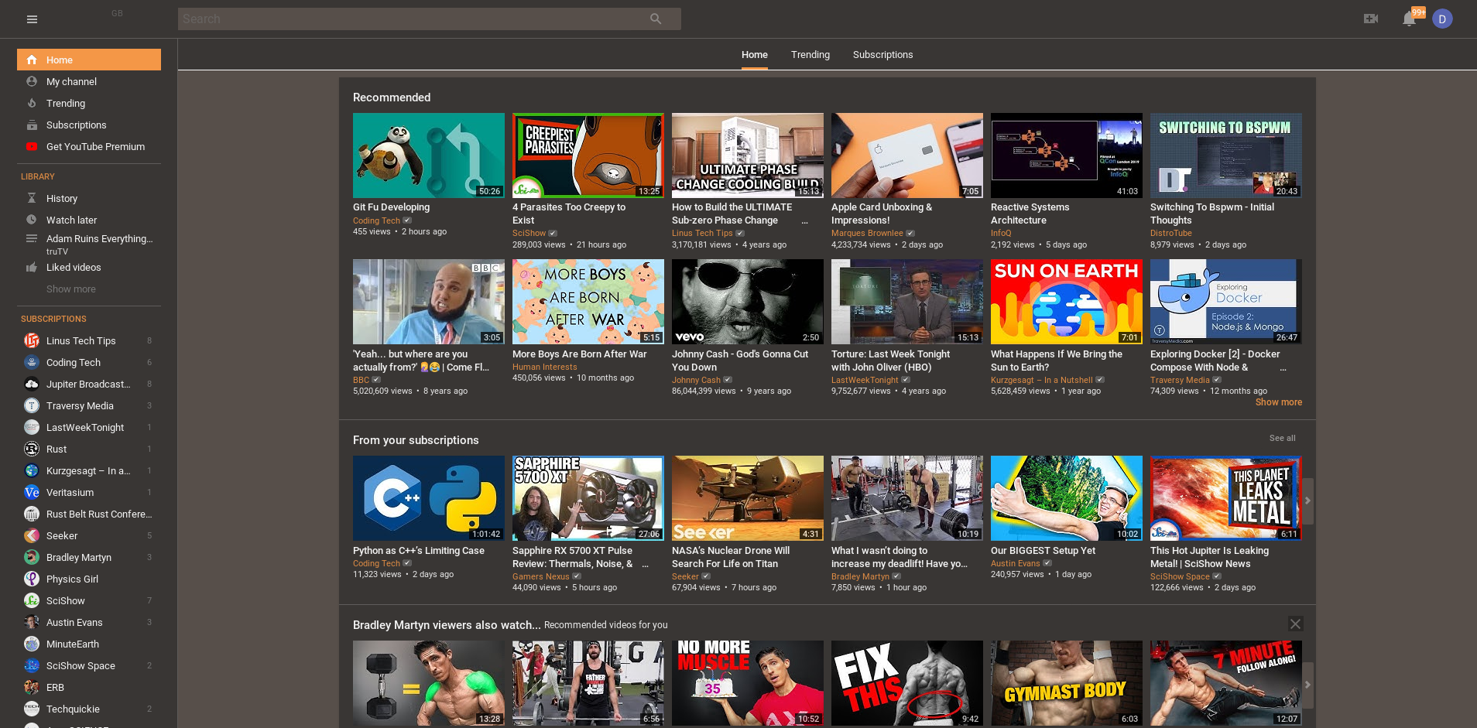The image size is (1477, 728).
Task: Open Veritasium channel subscription
Action: (89, 492)
